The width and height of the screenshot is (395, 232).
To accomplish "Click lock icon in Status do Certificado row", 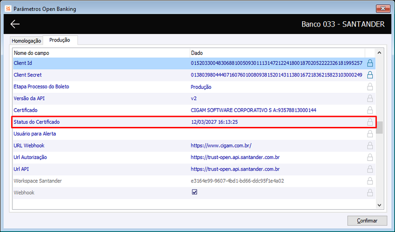I will pyautogui.click(x=370, y=122).
